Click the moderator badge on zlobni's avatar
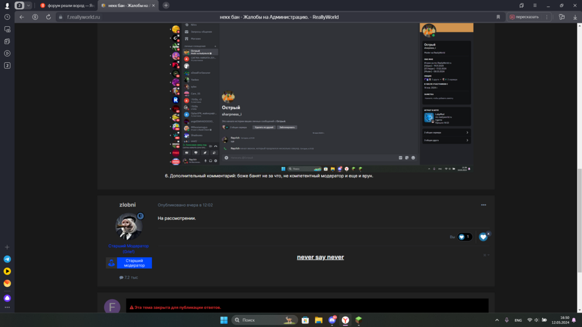The image size is (582, 327). pyautogui.click(x=140, y=216)
